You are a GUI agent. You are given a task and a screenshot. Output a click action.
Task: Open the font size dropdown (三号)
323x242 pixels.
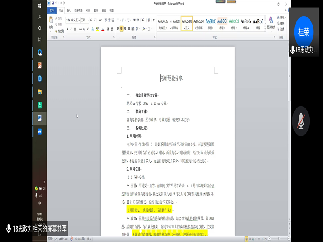coord(83,20)
